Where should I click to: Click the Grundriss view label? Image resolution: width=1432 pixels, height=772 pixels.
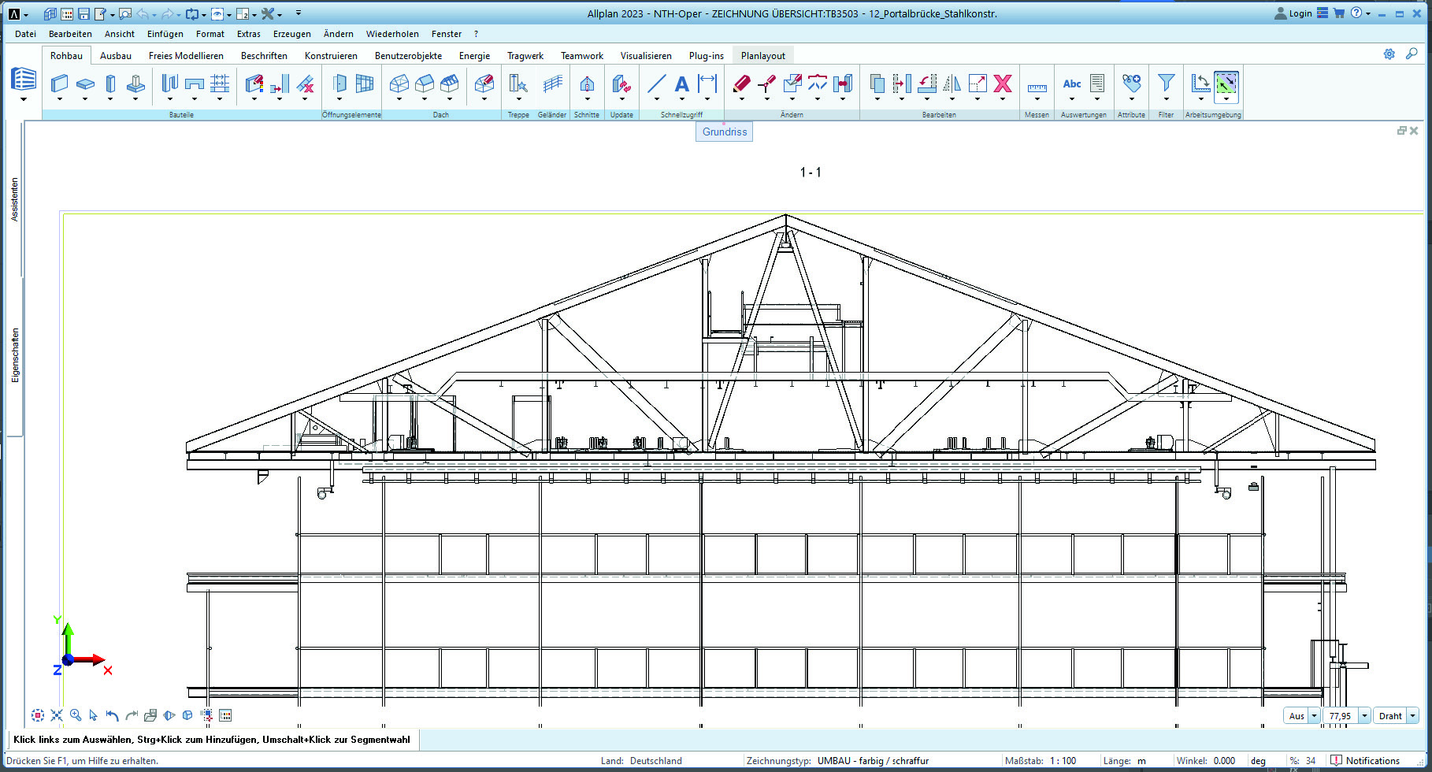tap(725, 132)
